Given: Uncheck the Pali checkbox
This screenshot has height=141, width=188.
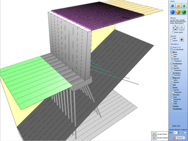Looking at the screenshot, I should click(171, 85).
